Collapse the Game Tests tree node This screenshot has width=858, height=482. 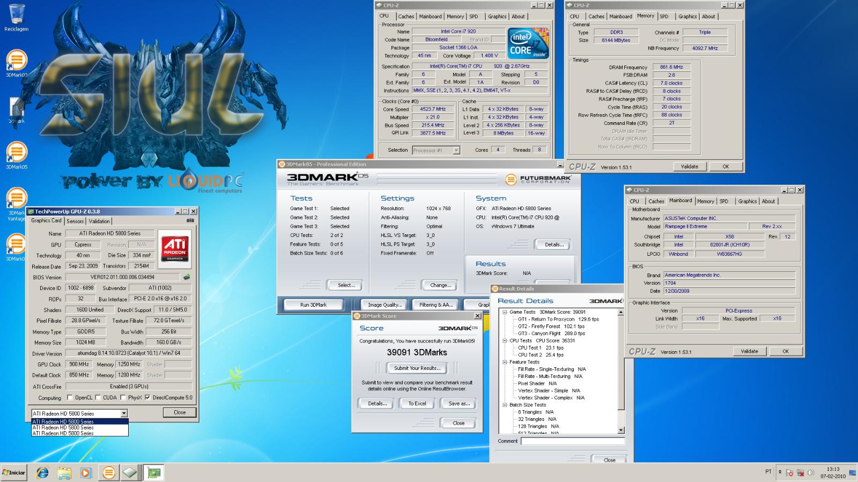coord(505,312)
